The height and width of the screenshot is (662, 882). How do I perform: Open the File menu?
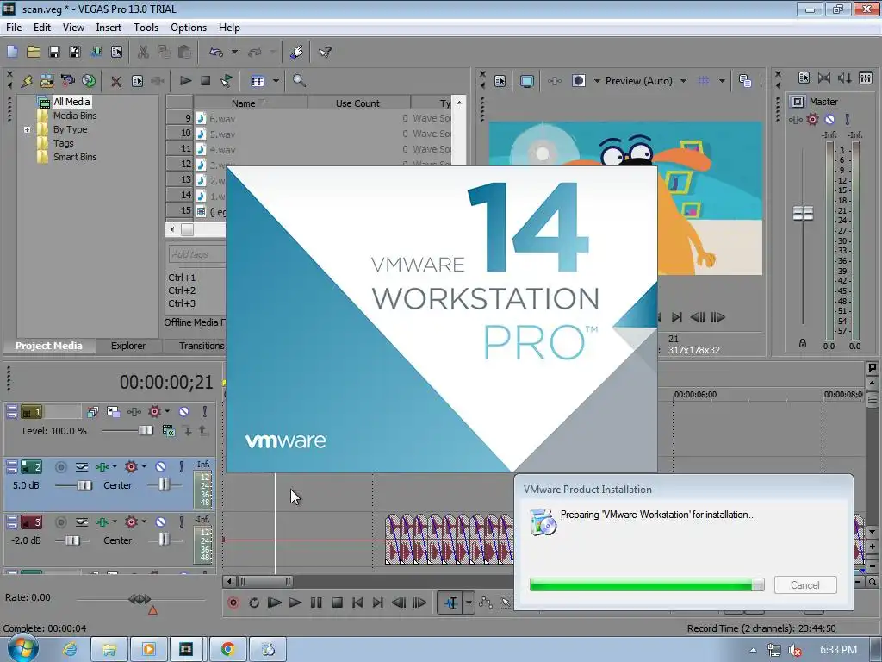(x=14, y=28)
